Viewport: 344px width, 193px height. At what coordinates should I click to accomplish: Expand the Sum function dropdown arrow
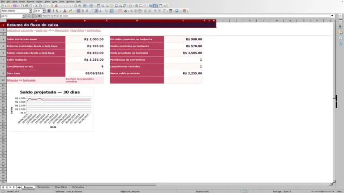tap(36, 16)
